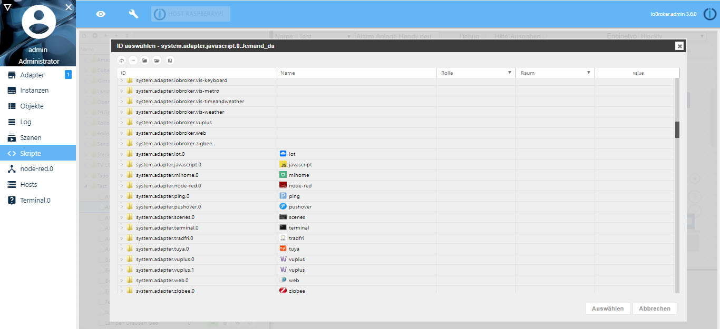Open Hosts in the sidebar
The height and width of the screenshot is (329, 720).
point(38,185)
